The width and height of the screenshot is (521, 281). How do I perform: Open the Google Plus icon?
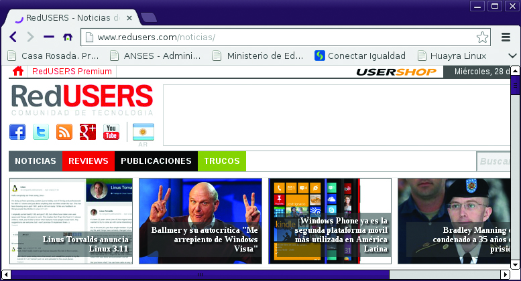[x=88, y=132]
